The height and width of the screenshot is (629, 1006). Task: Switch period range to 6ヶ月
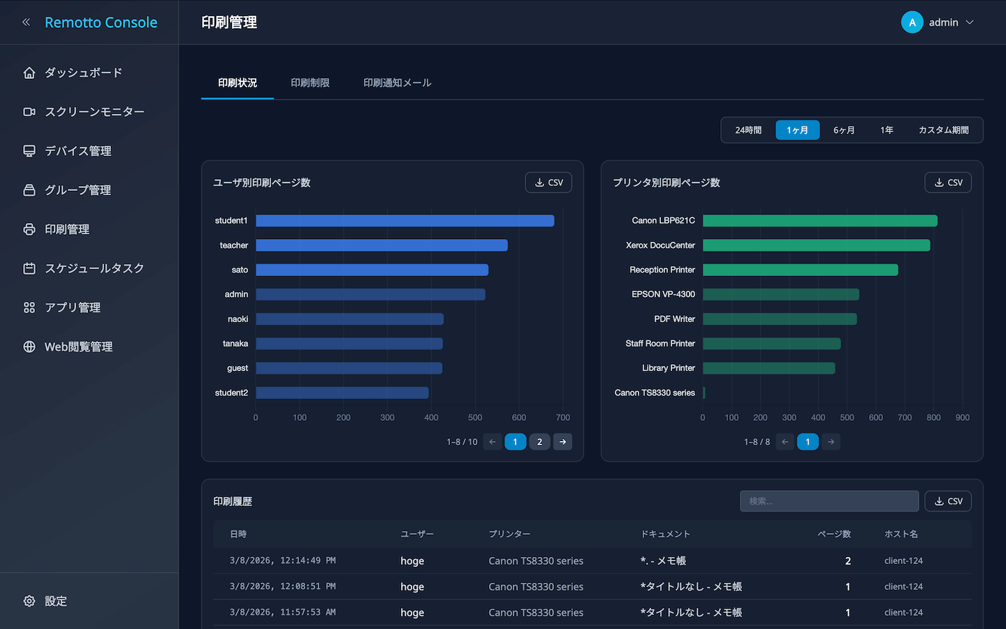click(844, 130)
